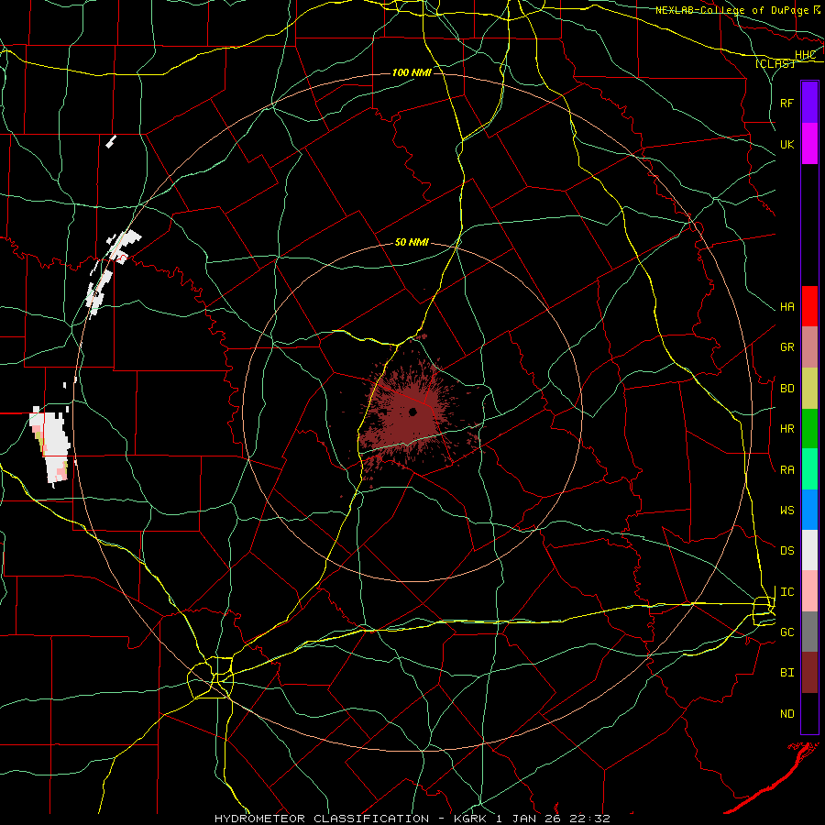
Task: Click the large white dry snow echo
Action: click(51, 446)
